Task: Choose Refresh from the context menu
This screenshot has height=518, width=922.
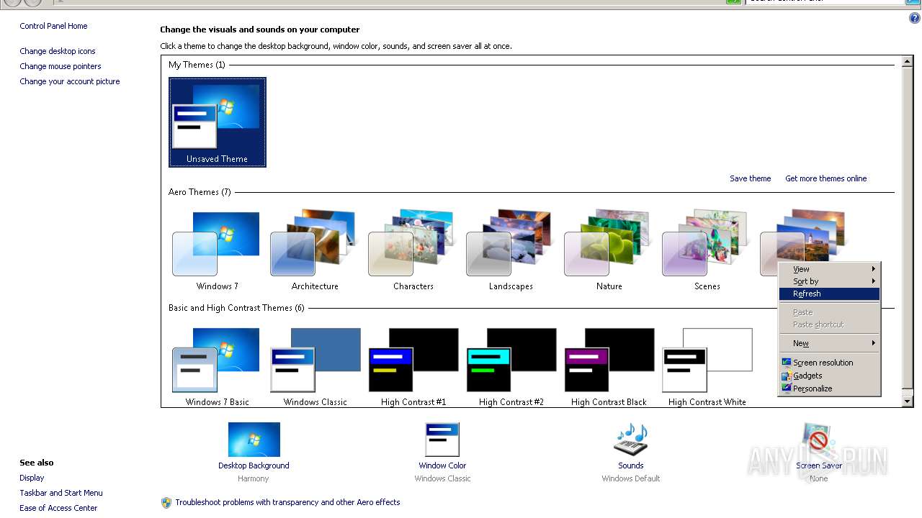Action: click(829, 294)
